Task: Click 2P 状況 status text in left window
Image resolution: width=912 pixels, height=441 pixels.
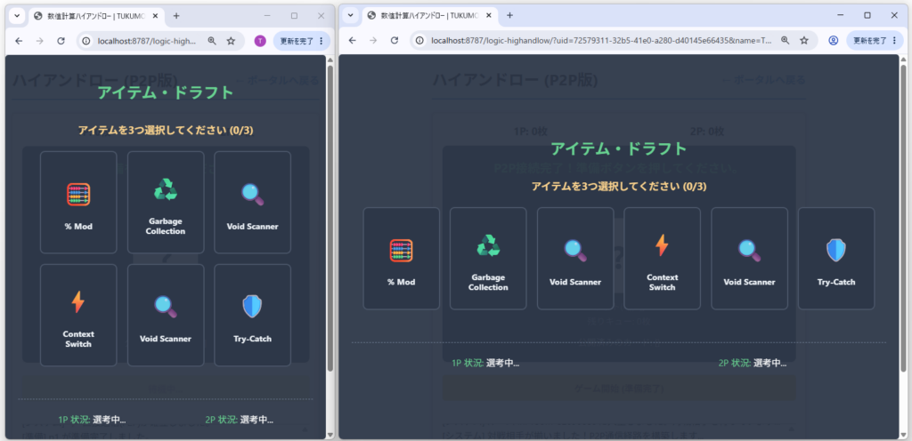Action: pos(240,421)
